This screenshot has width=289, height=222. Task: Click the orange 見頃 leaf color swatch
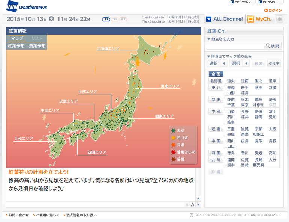coord(173,145)
